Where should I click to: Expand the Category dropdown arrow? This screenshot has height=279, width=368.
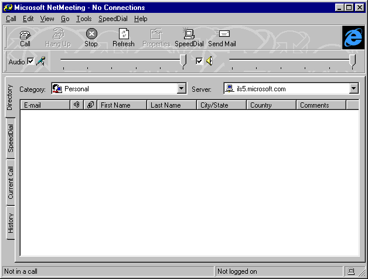tap(181, 89)
